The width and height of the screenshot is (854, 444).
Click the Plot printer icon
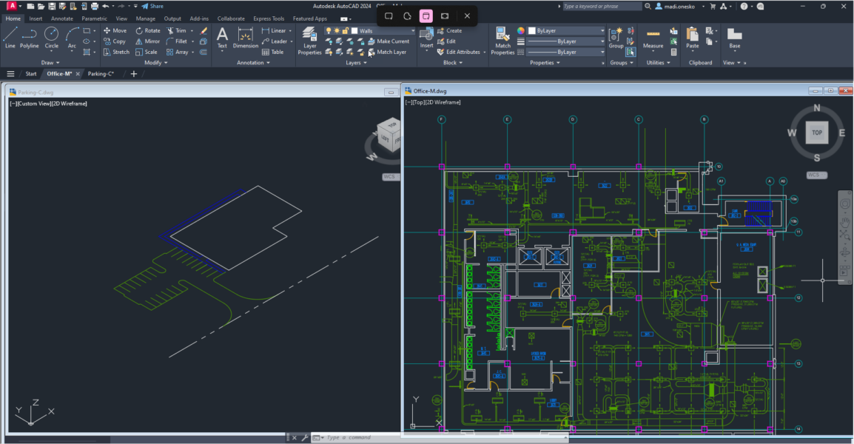(94, 7)
